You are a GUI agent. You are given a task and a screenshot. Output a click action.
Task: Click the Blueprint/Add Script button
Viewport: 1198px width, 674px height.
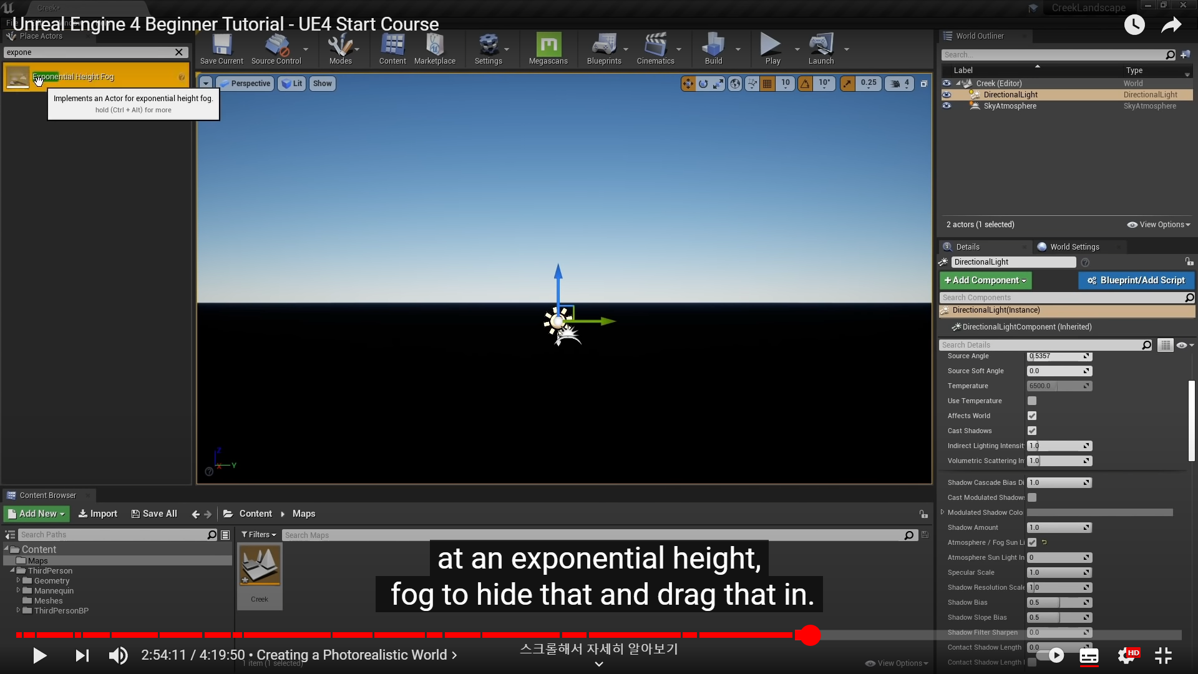click(x=1136, y=281)
